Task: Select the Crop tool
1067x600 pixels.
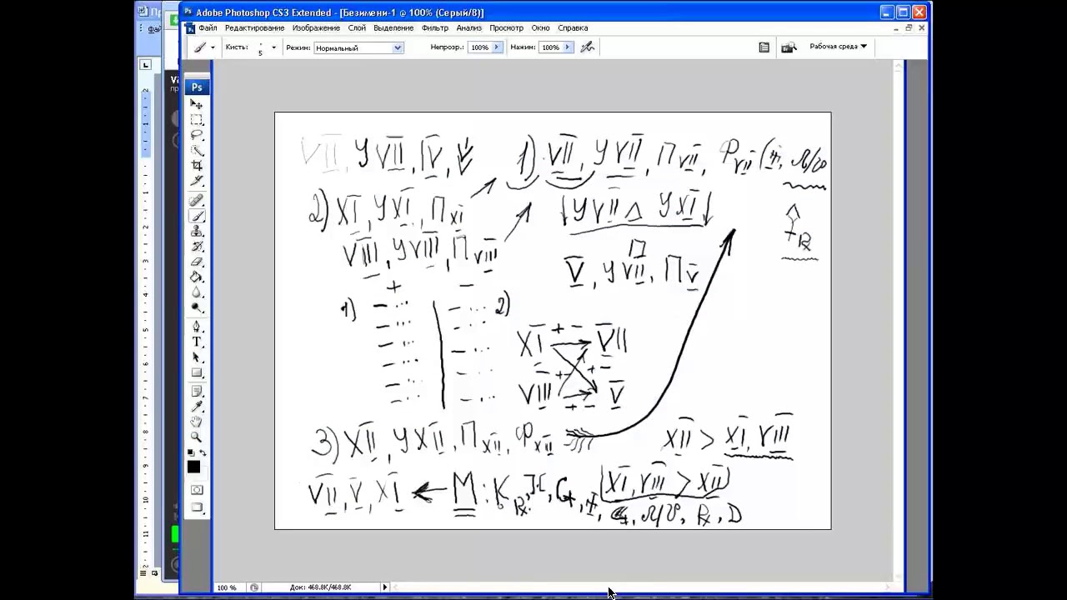Action: pyautogui.click(x=197, y=166)
